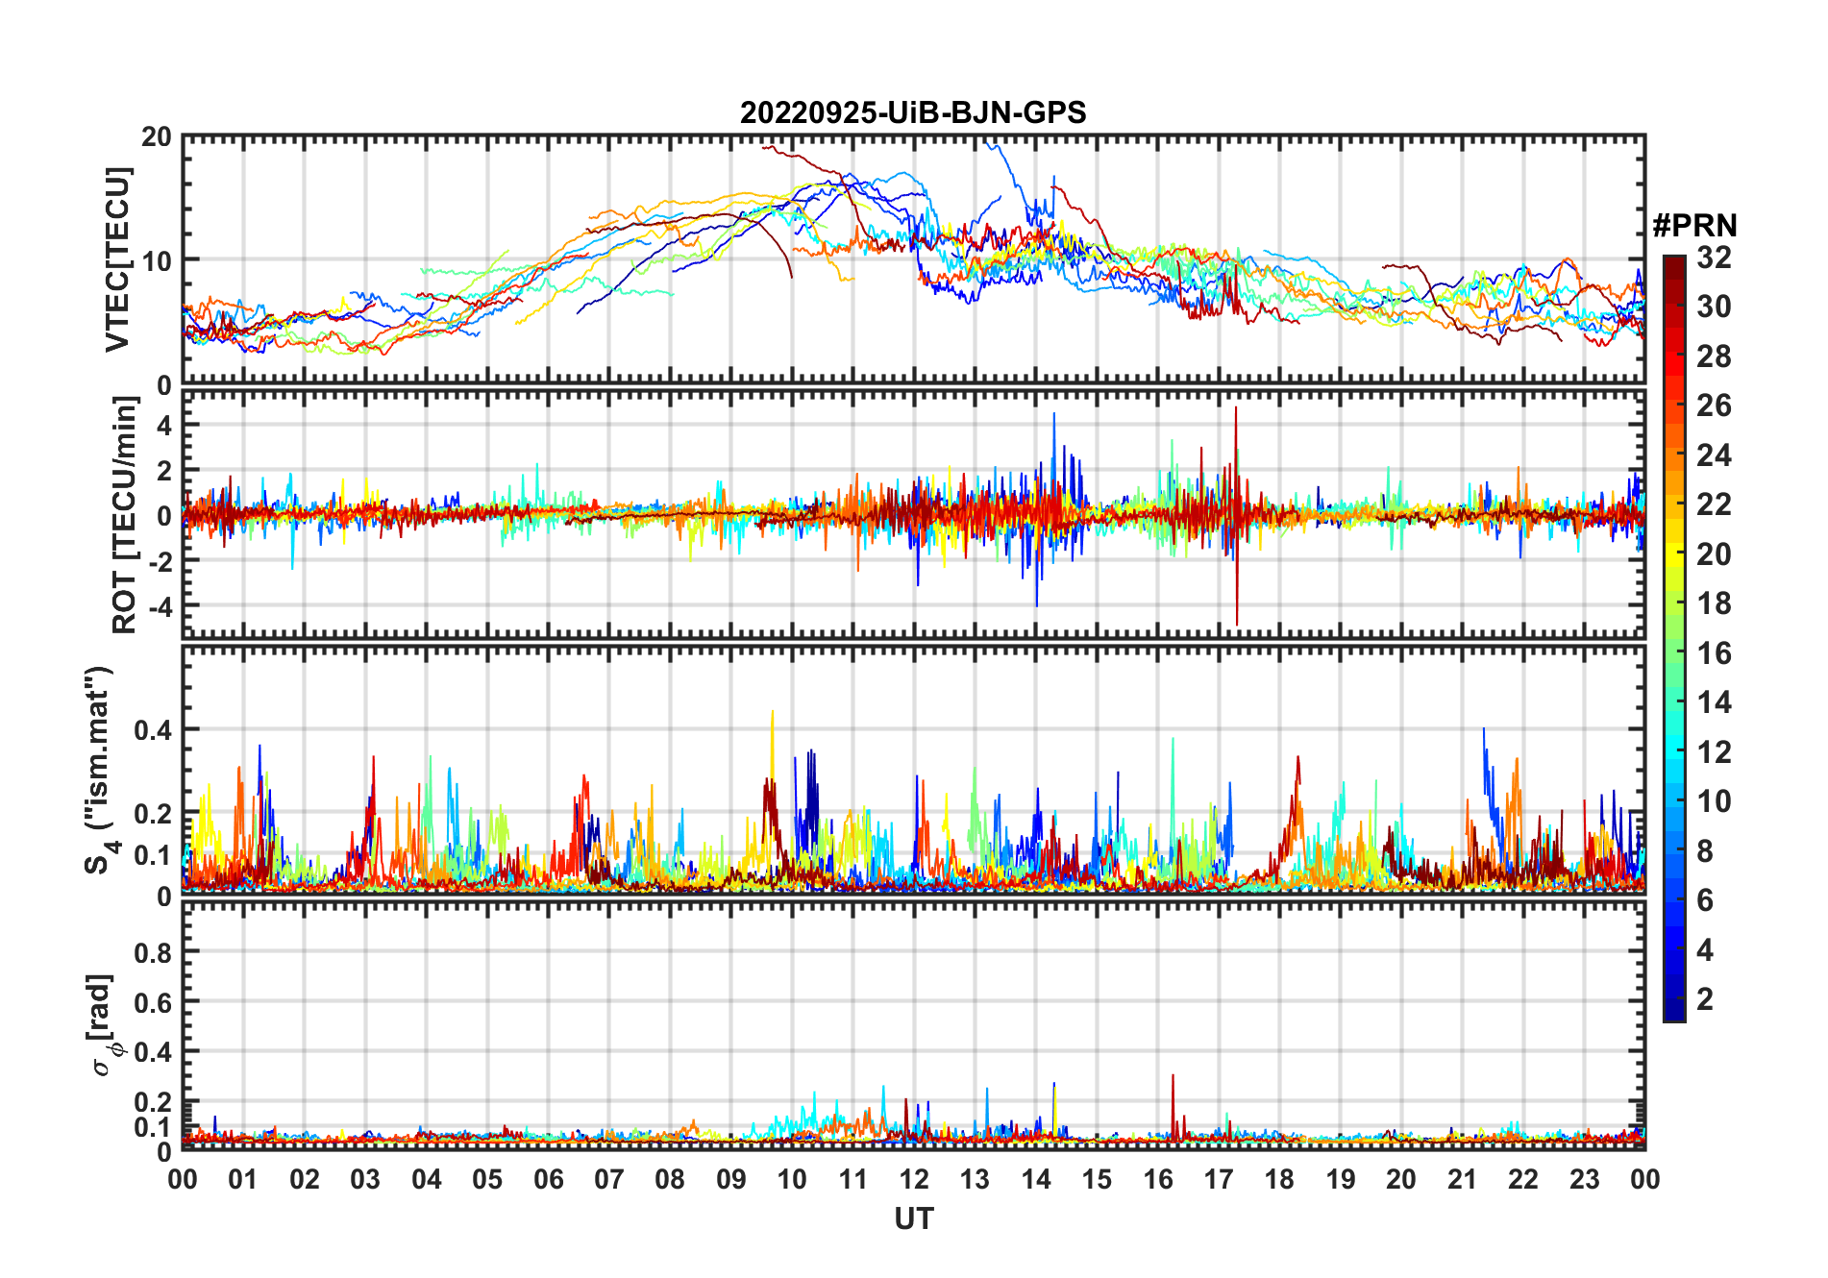This screenshot has width=1828, height=1278.
Task: Click sigma-phi y-axis tick label 0.4
Action: [x=153, y=1052]
